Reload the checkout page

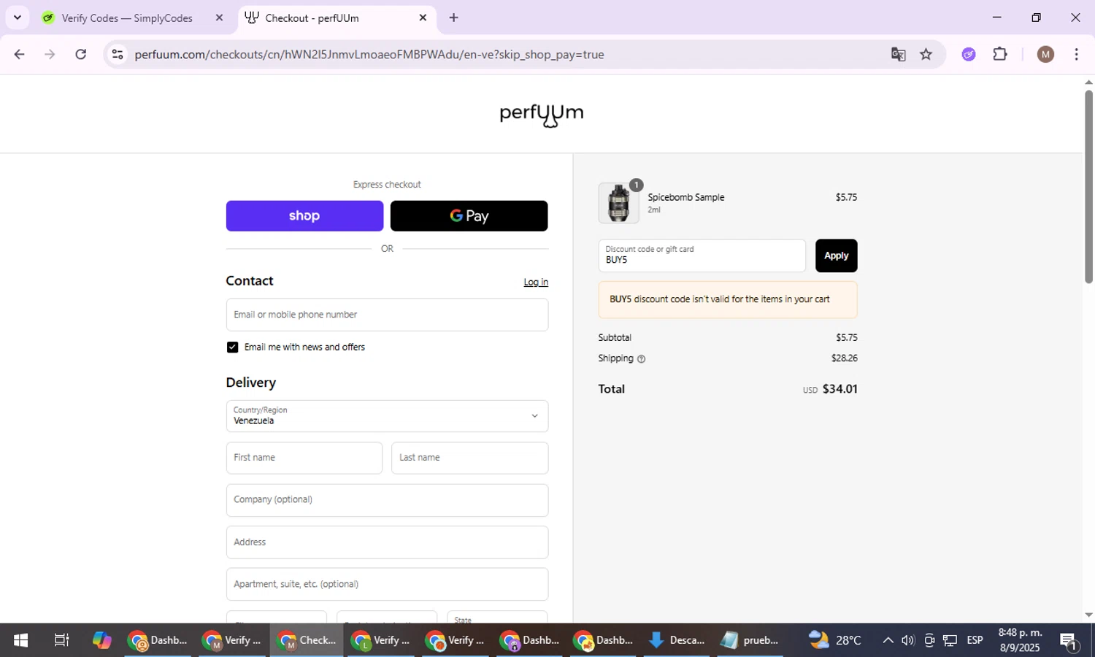click(x=81, y=54)
